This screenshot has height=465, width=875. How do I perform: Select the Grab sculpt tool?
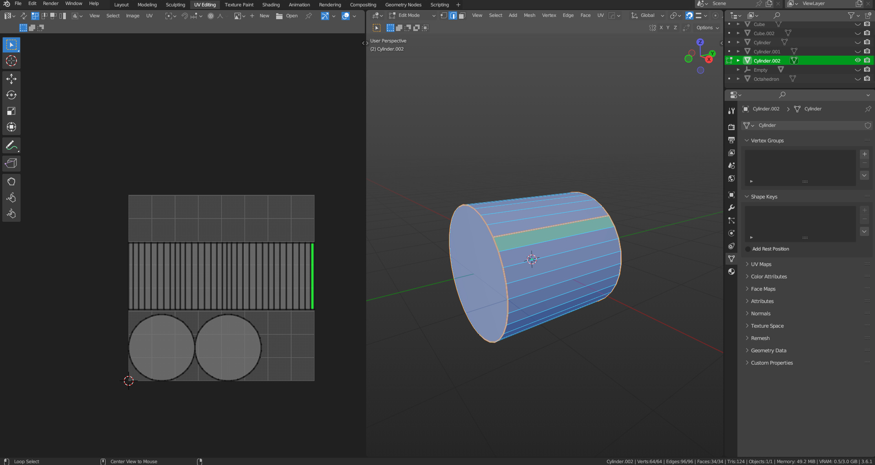point(11,182)
